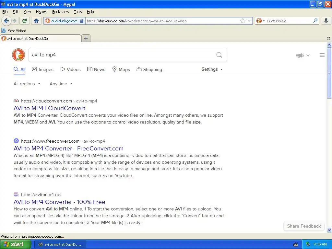
Task: Open the History menu
Action: 41,12
